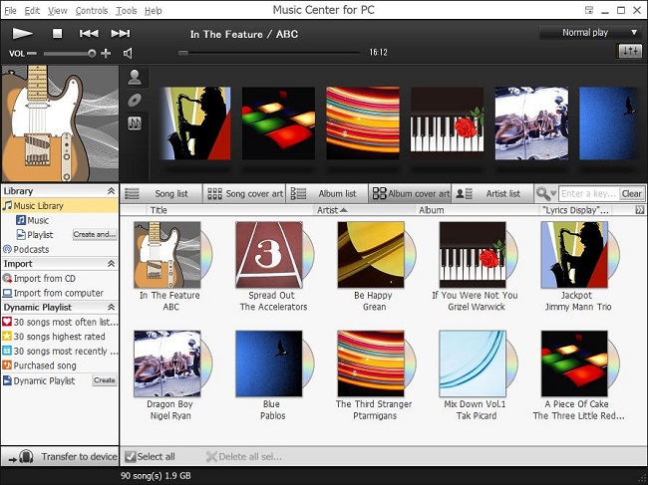The height and width of the screenshot is (485, 648).
Task: Click Transfer to device button
Action: coord(60,456)
